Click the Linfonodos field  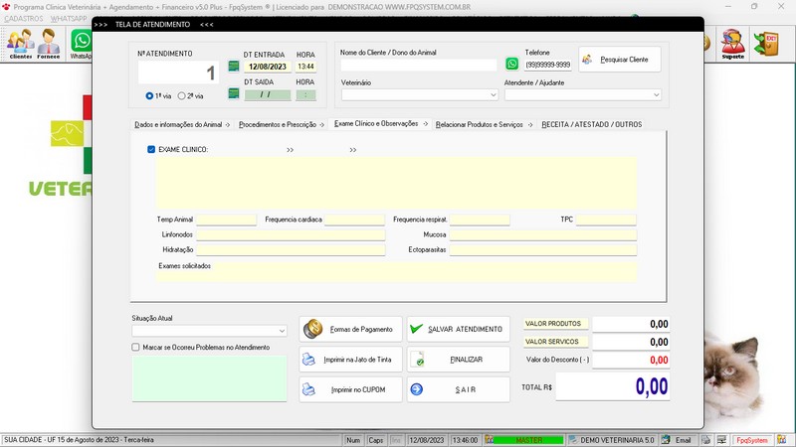point(291,234)
